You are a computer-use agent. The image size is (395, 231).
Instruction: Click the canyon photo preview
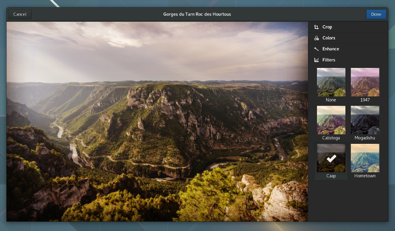157,122
